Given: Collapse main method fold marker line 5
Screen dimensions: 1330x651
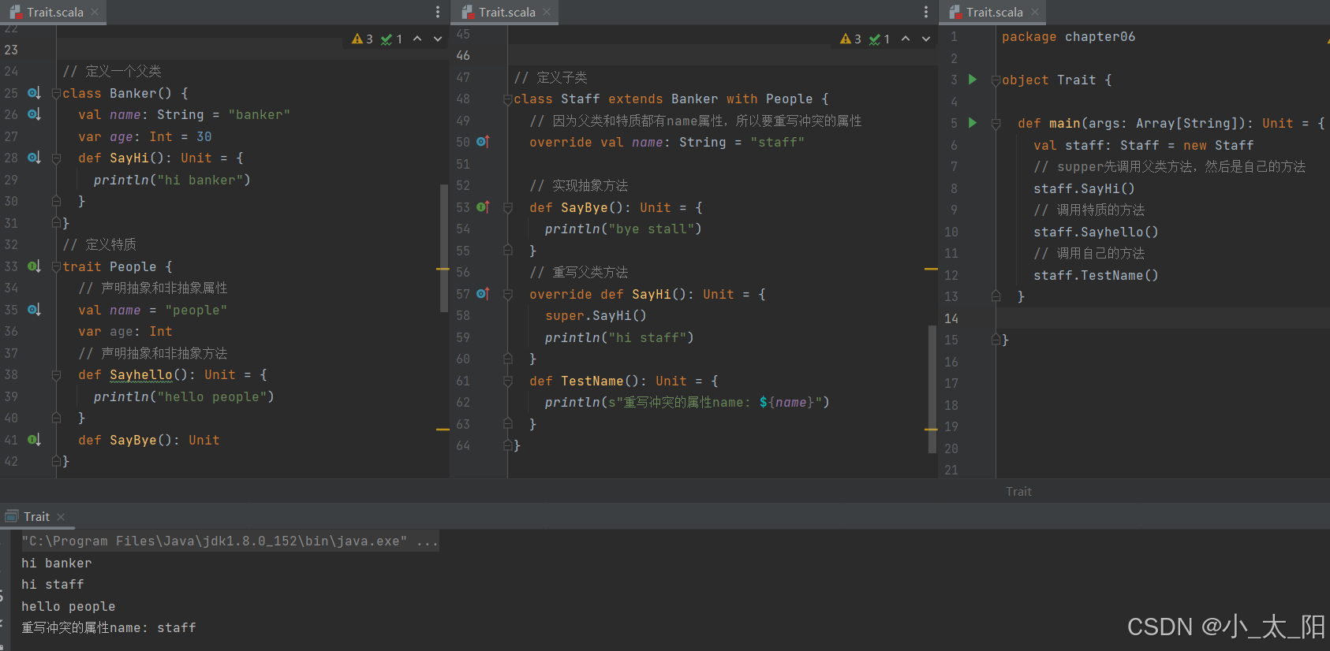Looking at the screenshot, I should click(x=996, y=124).
